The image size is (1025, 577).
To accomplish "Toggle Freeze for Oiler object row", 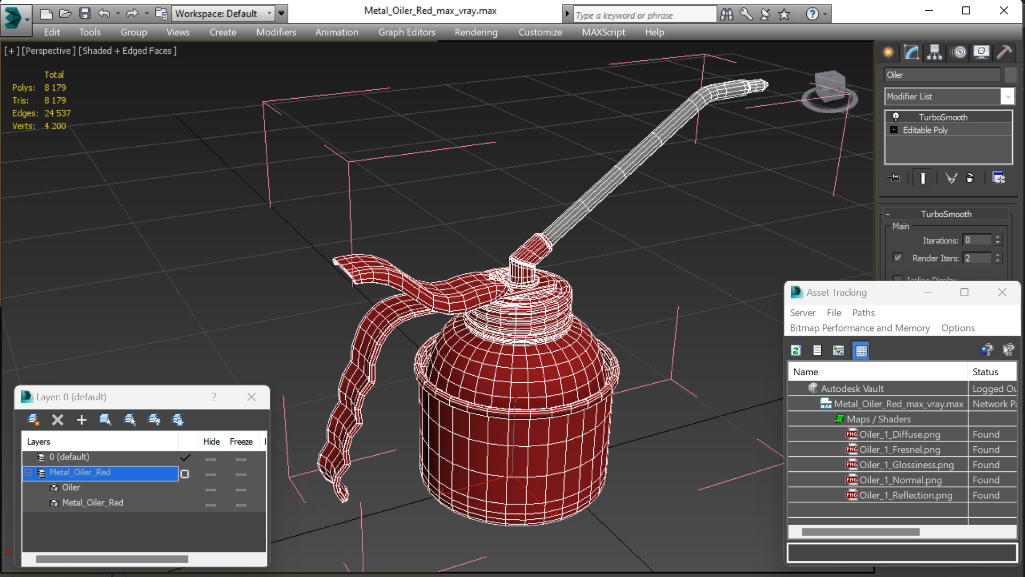I will [241, 489].
